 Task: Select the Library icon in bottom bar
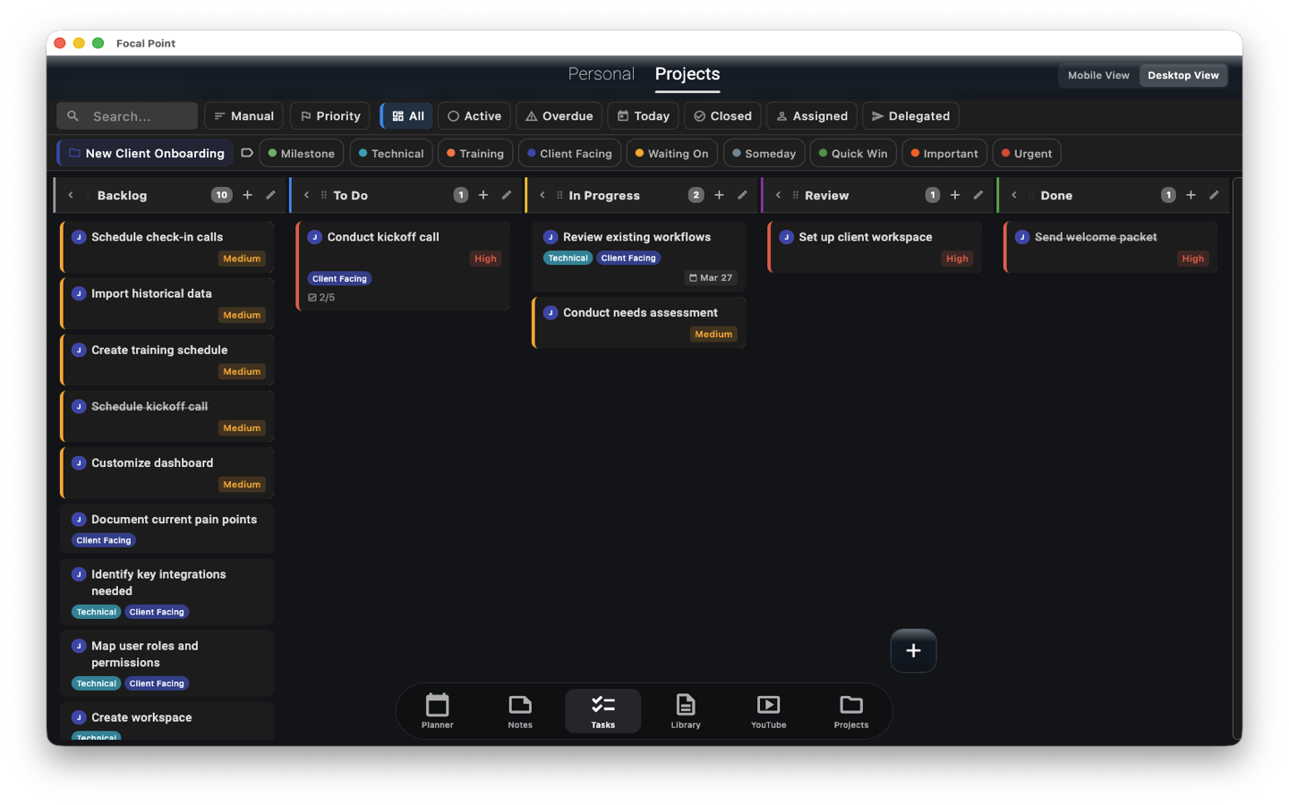(685, 710)
